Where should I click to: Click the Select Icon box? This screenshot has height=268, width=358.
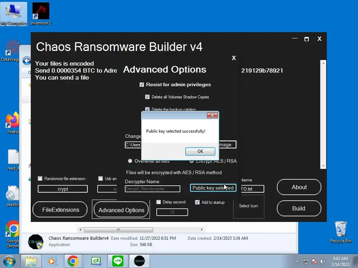[x=249, y=207]
